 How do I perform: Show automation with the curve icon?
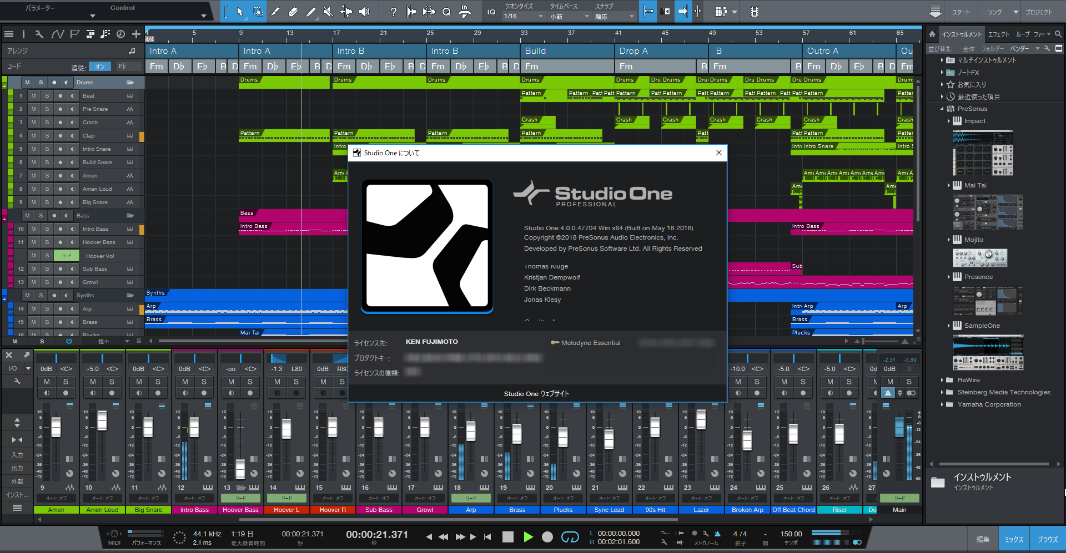tap(57, 34)
